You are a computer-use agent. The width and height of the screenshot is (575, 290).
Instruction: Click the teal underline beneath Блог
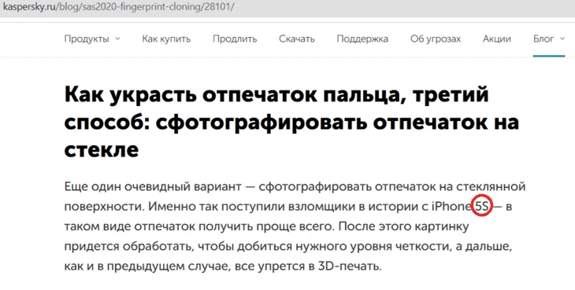pyautogui.click(x=549, y=56)
